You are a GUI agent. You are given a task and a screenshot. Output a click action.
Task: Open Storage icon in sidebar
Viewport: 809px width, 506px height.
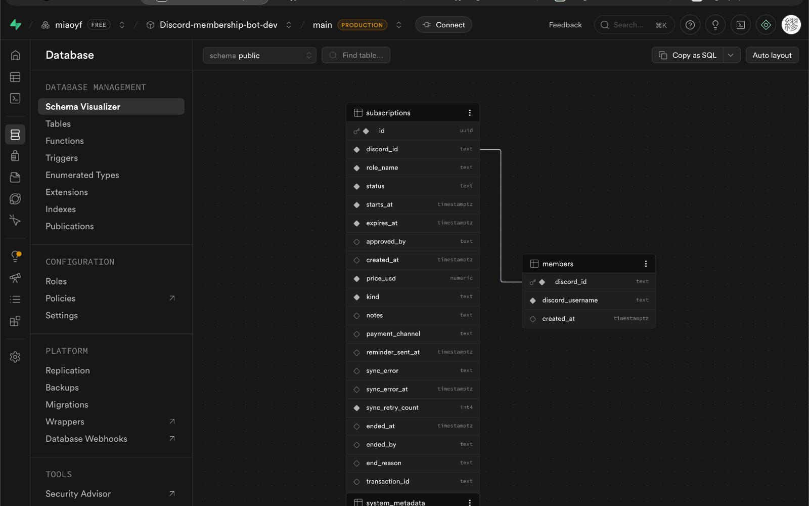pyautogui.click(x=15, y=177)
